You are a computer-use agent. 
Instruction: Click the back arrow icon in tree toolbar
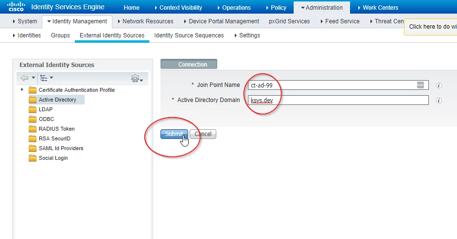tap(24, 78)
